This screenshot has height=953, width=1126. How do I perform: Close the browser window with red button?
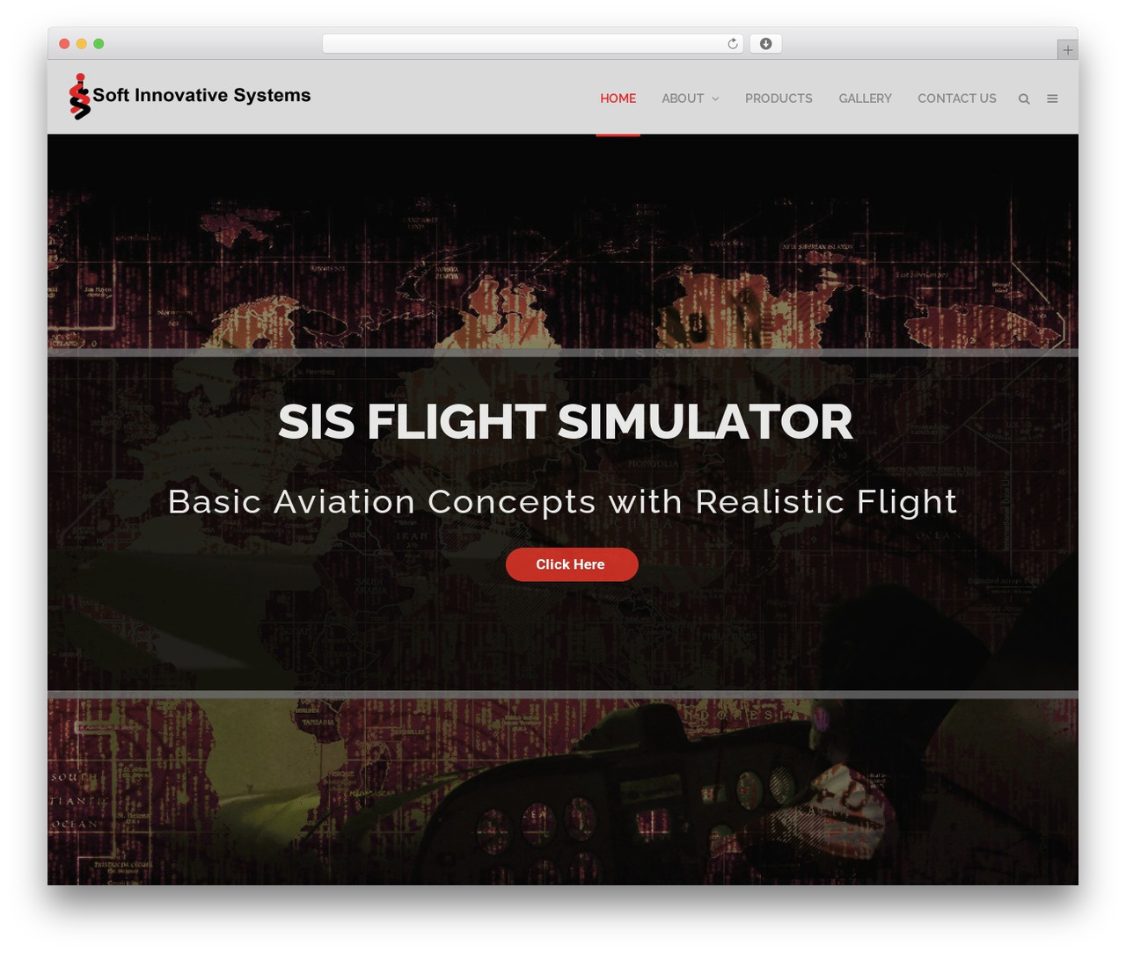(x=64, y=44)
